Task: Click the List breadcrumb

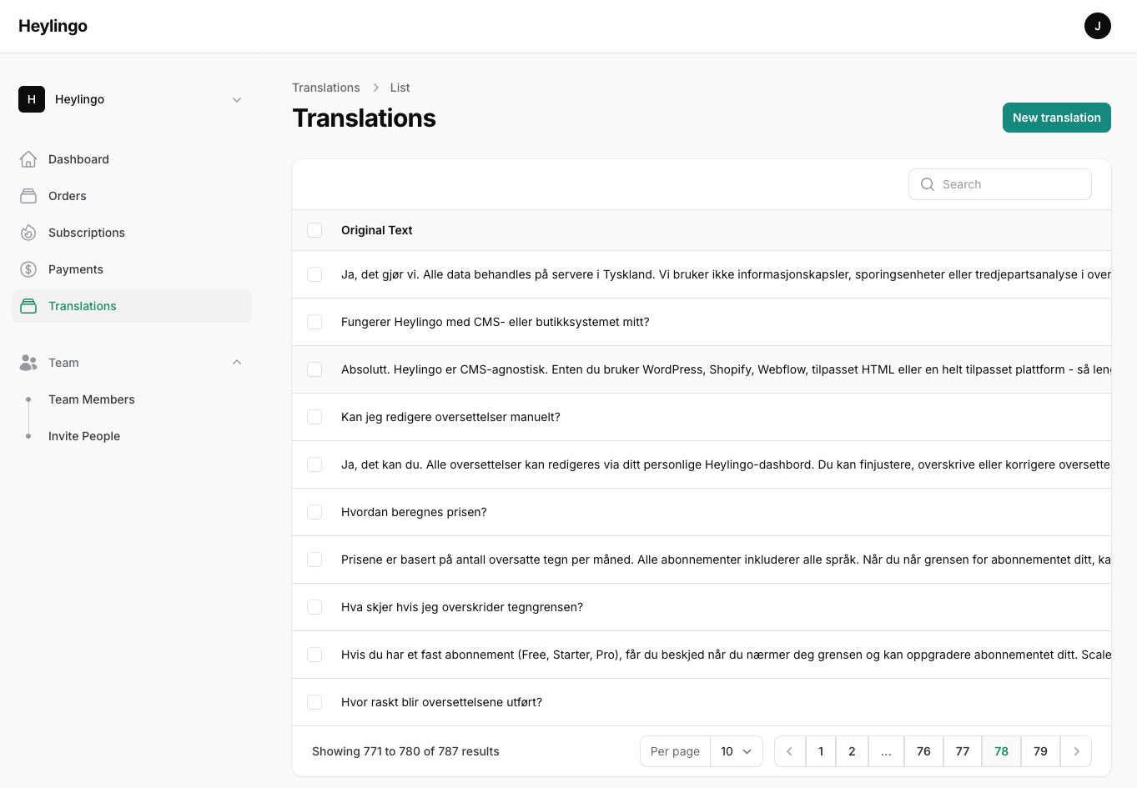Action: tap(400, 88)
